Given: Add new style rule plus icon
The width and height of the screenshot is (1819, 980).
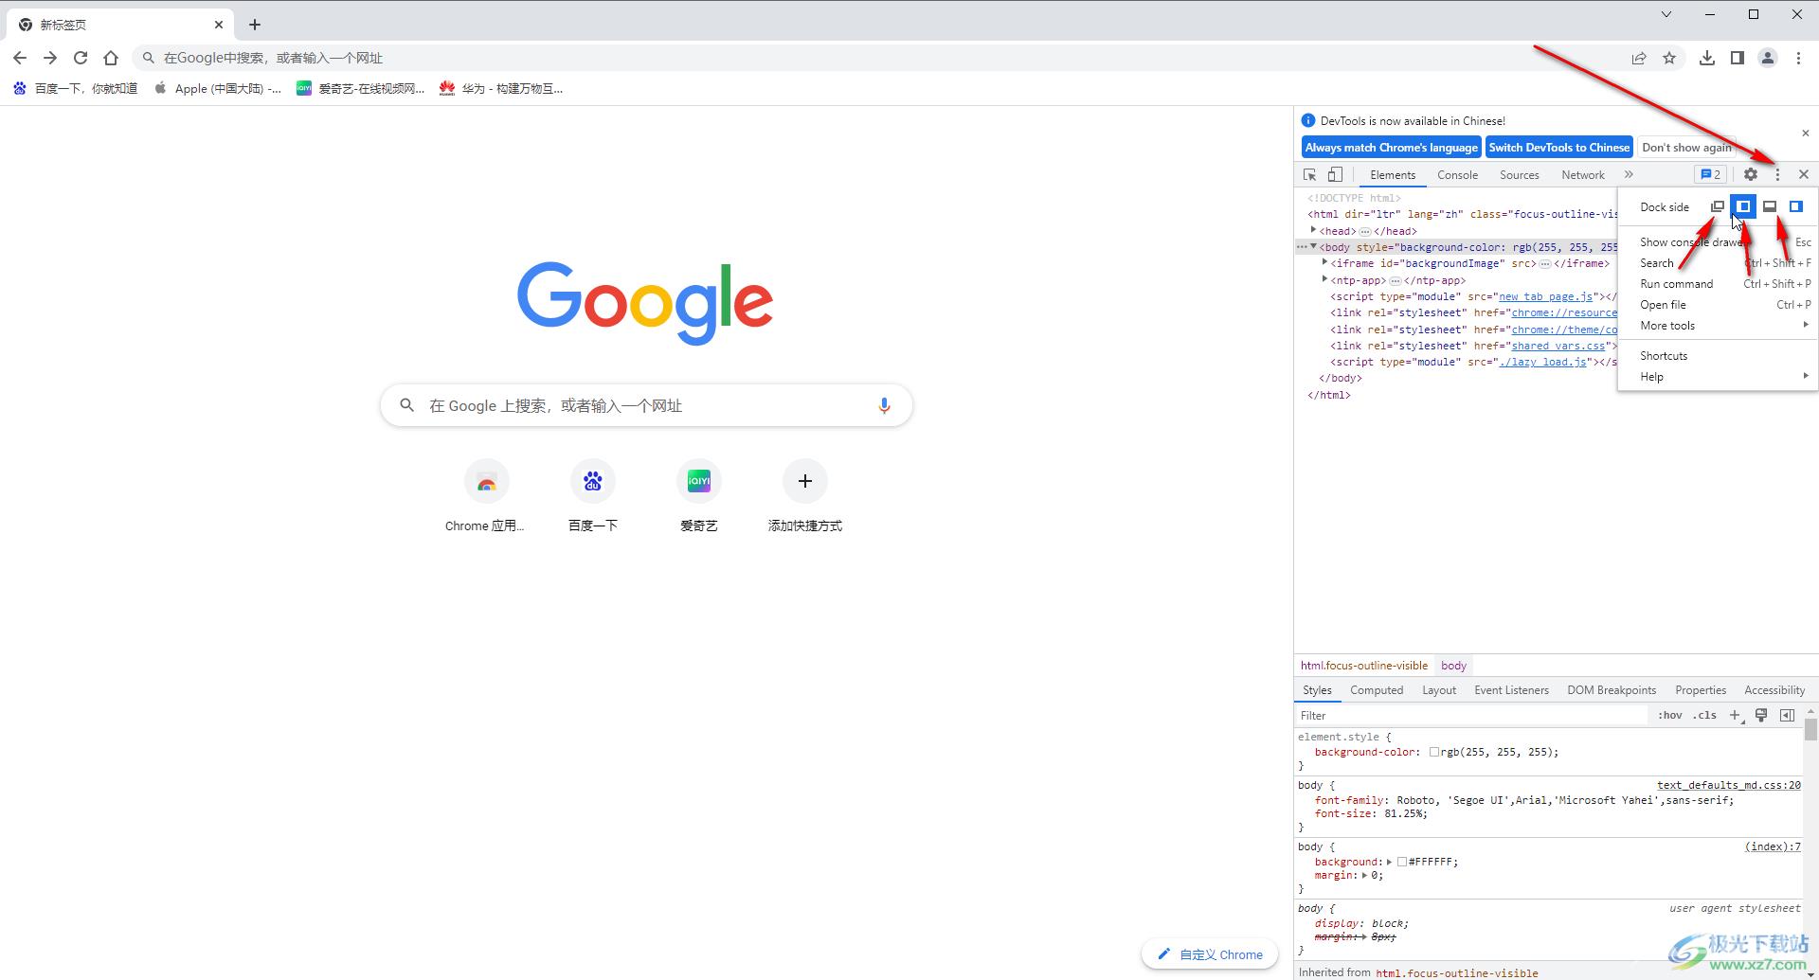Looking at the screenshot, I should [1735, 716].
